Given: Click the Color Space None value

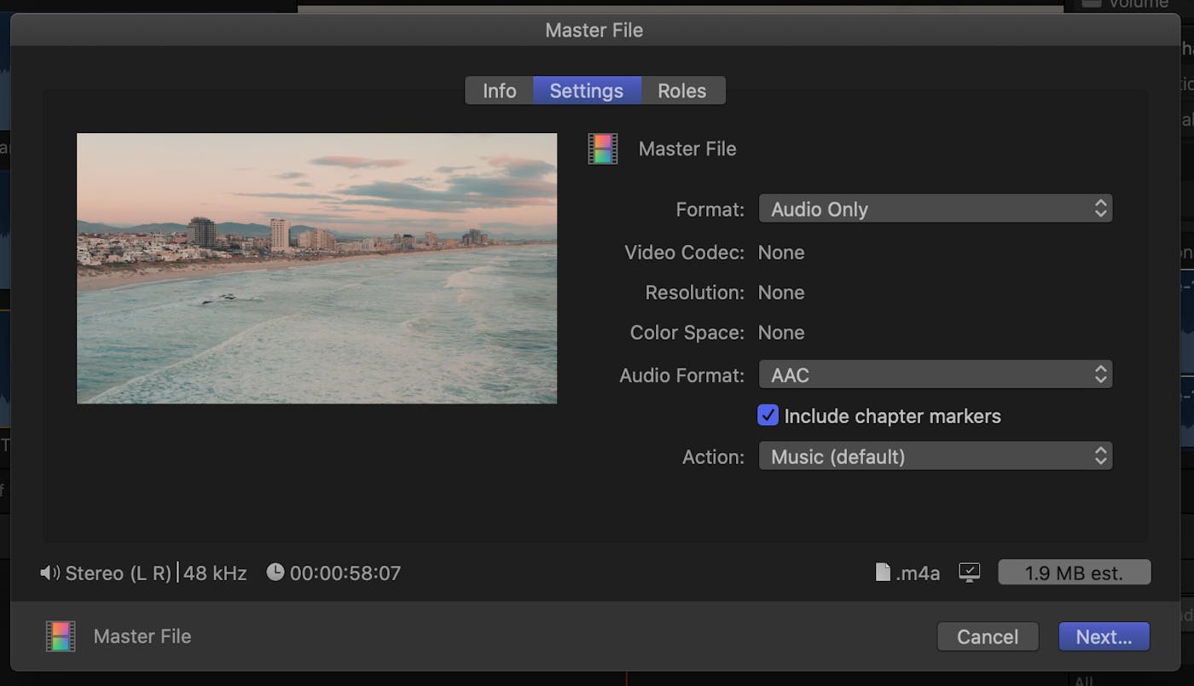Looking at the screenshot, I should [x=781, y=333].
